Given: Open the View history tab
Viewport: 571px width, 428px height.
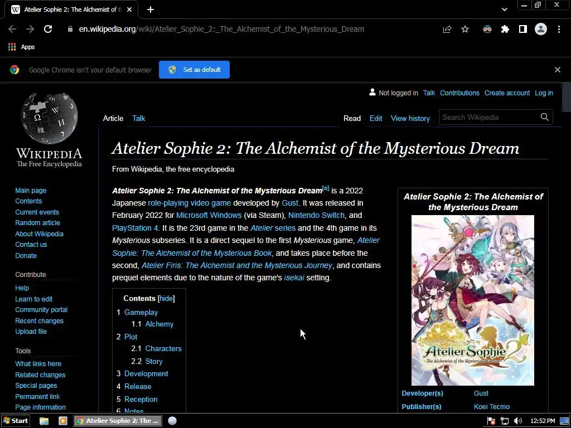Looking at the screenshot, I should click(410, 118).
